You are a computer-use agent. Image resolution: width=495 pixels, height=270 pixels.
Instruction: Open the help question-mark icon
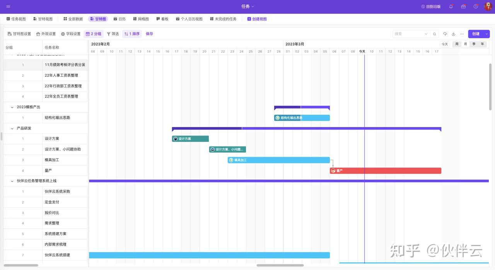(x=476, y=7)
